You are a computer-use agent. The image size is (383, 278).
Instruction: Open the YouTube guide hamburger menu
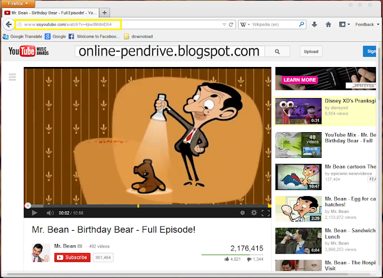[13, 77]
